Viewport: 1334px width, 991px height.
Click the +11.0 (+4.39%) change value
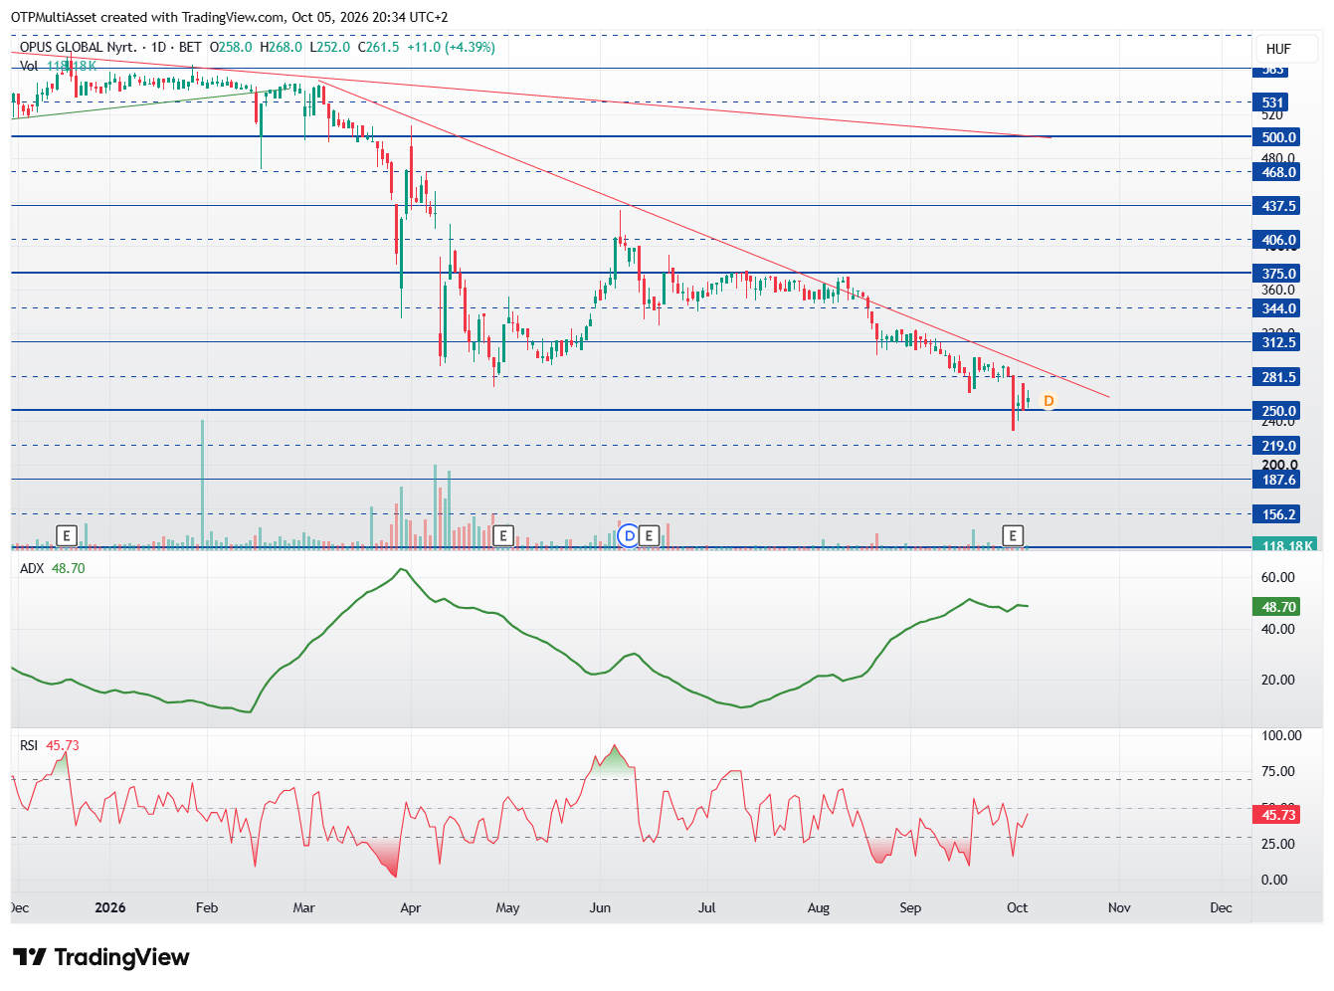(x=451, y=47)
